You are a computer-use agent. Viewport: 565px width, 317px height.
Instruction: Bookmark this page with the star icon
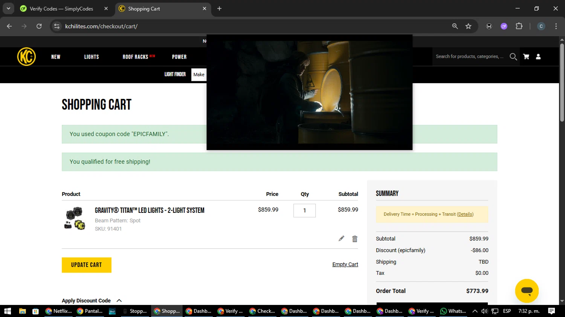(468, 26)
